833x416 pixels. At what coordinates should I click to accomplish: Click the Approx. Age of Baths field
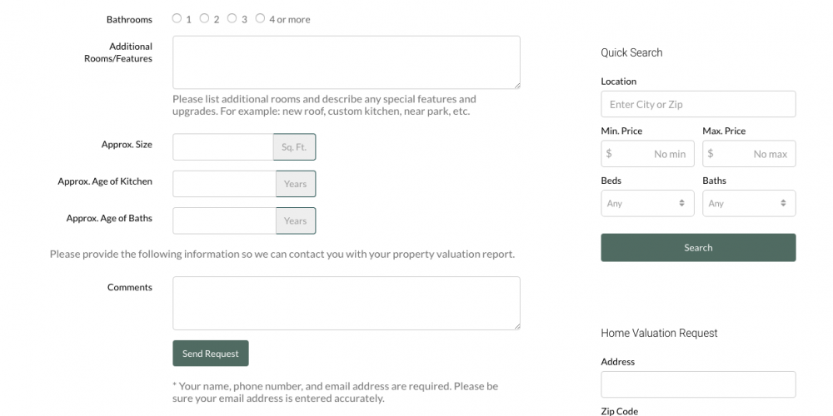pyautogui.click(x=223, y=220)
